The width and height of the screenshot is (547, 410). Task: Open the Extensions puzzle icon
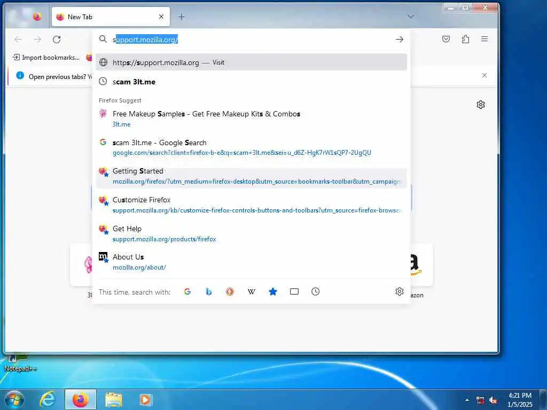point(465,39)
